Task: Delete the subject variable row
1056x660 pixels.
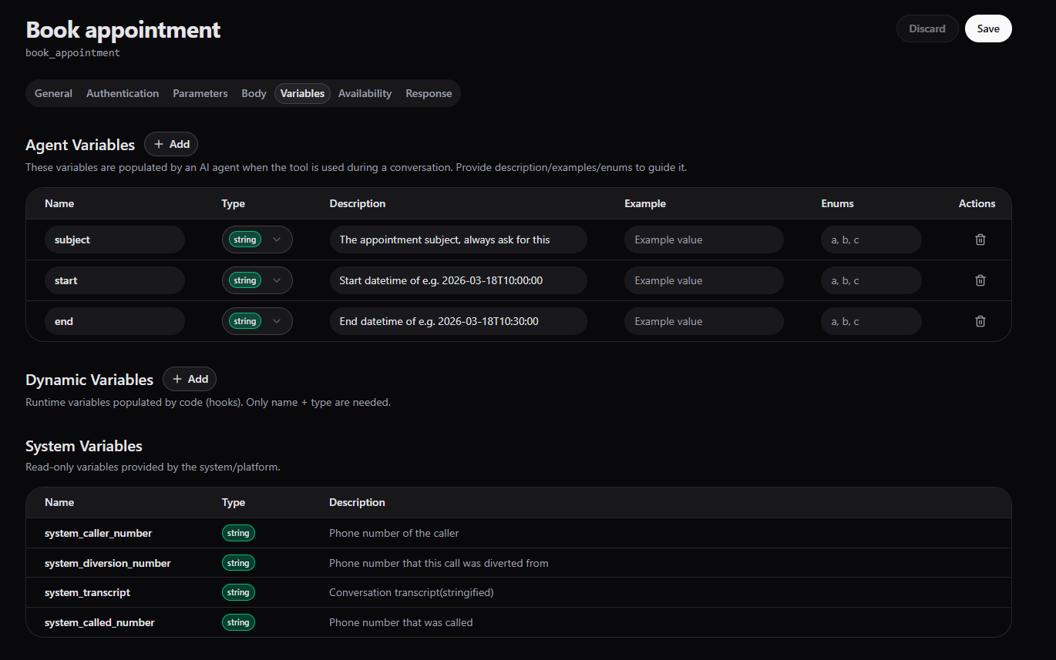Action: pos(980,240)
